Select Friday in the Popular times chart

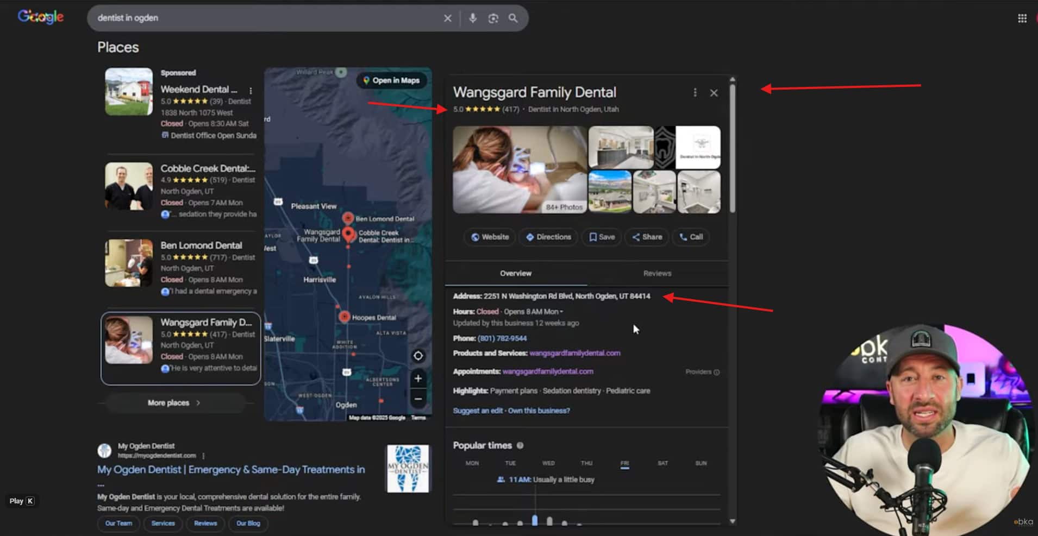point(624,463)
